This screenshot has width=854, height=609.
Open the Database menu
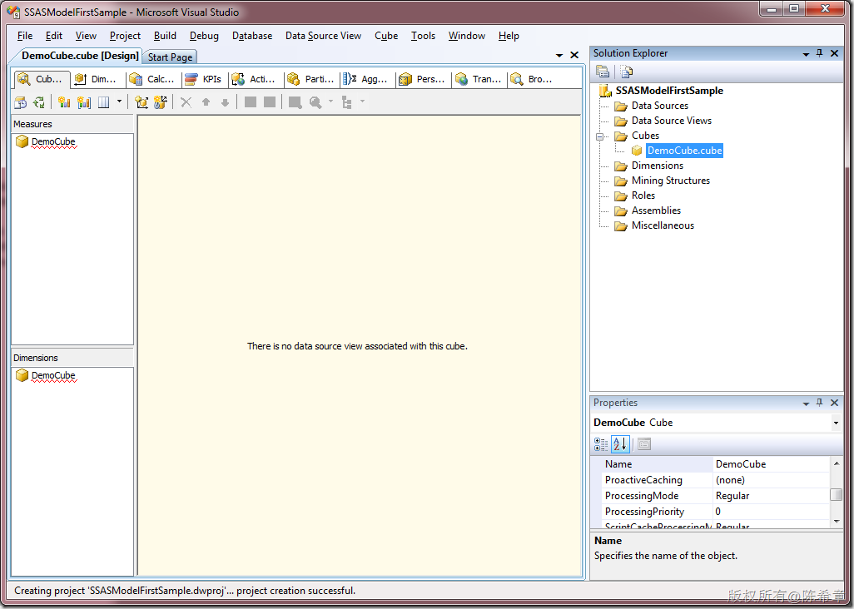click(251, 36)
